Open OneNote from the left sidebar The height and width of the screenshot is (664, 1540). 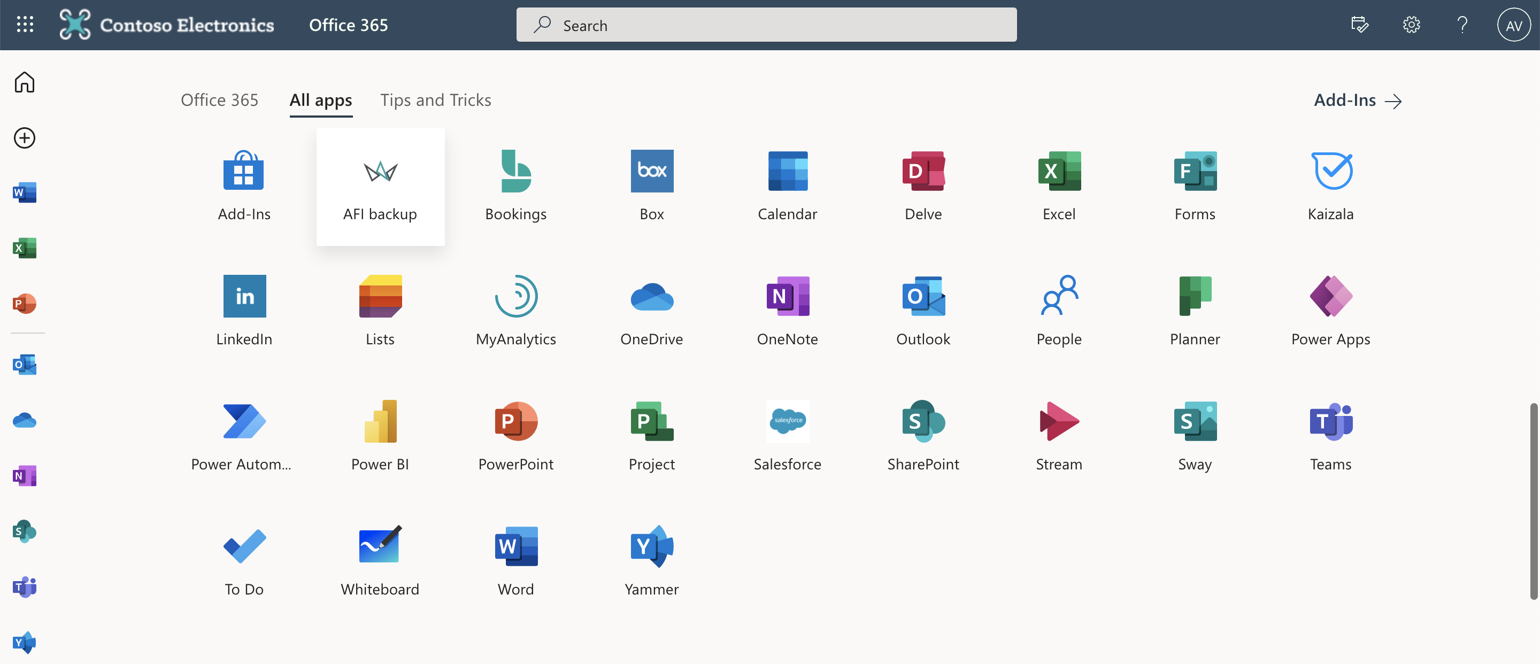point(25,476)
